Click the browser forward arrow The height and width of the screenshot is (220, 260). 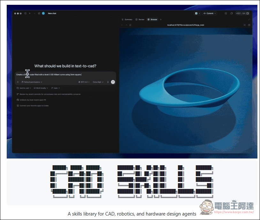coord(126,25)
